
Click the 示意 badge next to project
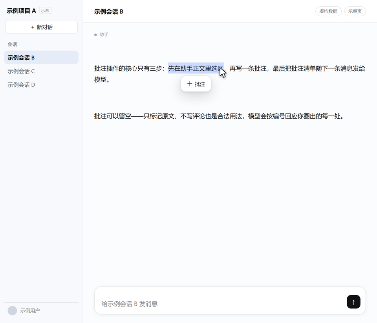click(45, 11)
